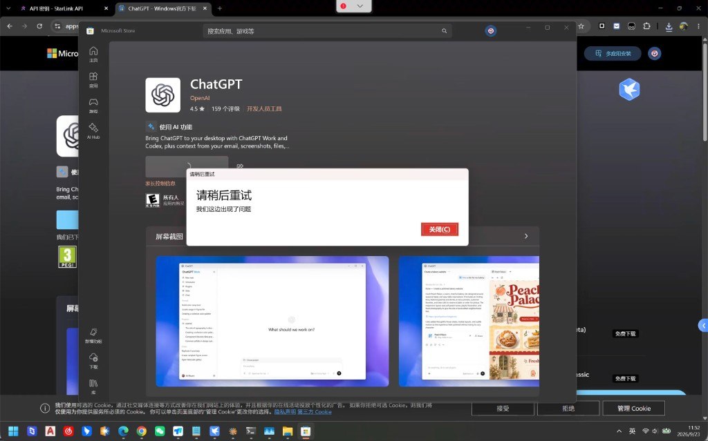Click the floating blue bird icon on the web page
Image resolution: width=708 pixels, height=441 pixels.
[629, 89]
